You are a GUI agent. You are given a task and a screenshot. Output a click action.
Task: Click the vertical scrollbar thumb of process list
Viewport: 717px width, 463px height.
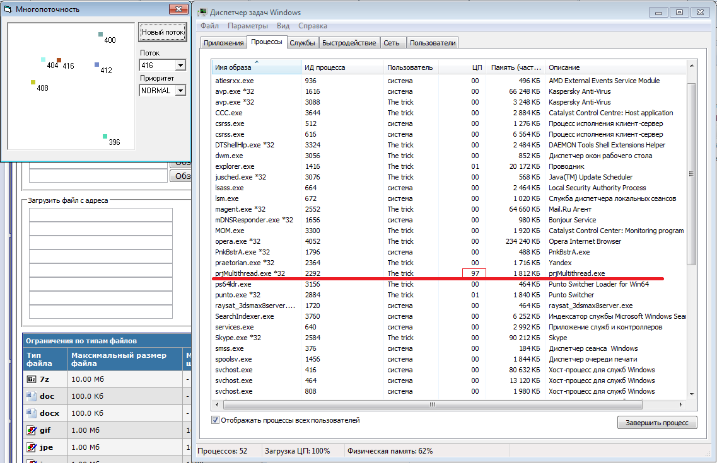(x=691, y=173)
